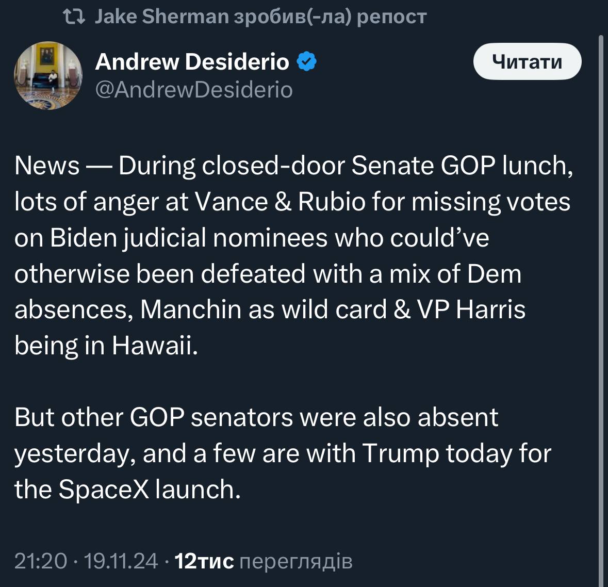Click the 12тис view count
The height and width of the screenshot is (587, 608).
[x=205, y=561]
